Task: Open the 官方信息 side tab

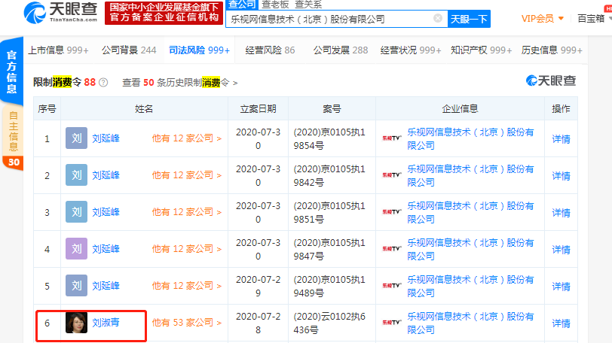Action: pyautogui.click(x=12, y=71)
